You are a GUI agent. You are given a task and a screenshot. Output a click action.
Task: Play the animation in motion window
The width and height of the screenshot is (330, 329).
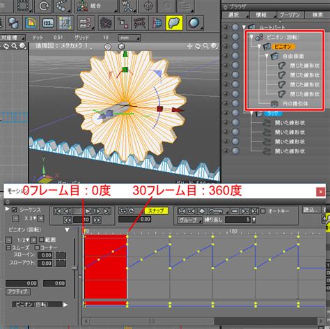88,211
